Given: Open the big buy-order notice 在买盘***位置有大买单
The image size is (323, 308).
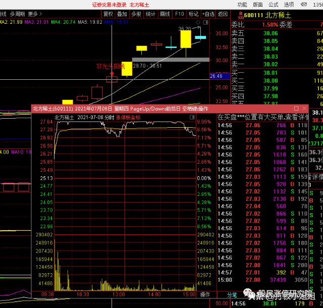Looking at the screenshot, I should [263, 117].
